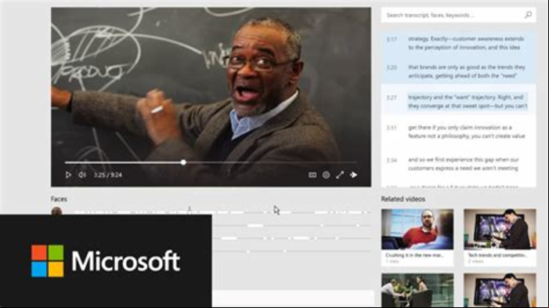The image size is (549, 308).
Task: Jump to transcript line at 3:27
Action: point(458,102)
